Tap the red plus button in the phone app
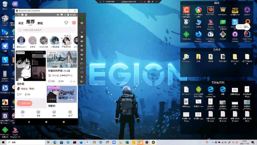Screen dimensions: 257x145 [x=74, y=23]
